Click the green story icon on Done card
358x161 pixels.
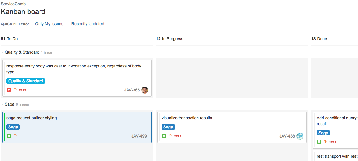[319, 142]
